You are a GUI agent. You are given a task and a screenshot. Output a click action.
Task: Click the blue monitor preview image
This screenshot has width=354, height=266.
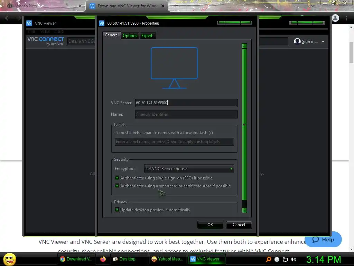[174, 68]
